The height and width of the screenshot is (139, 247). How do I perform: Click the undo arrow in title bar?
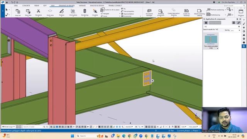pyautogui.click(x=12, y=2)
